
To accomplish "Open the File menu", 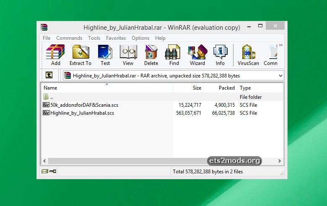I will click(47, 38).
